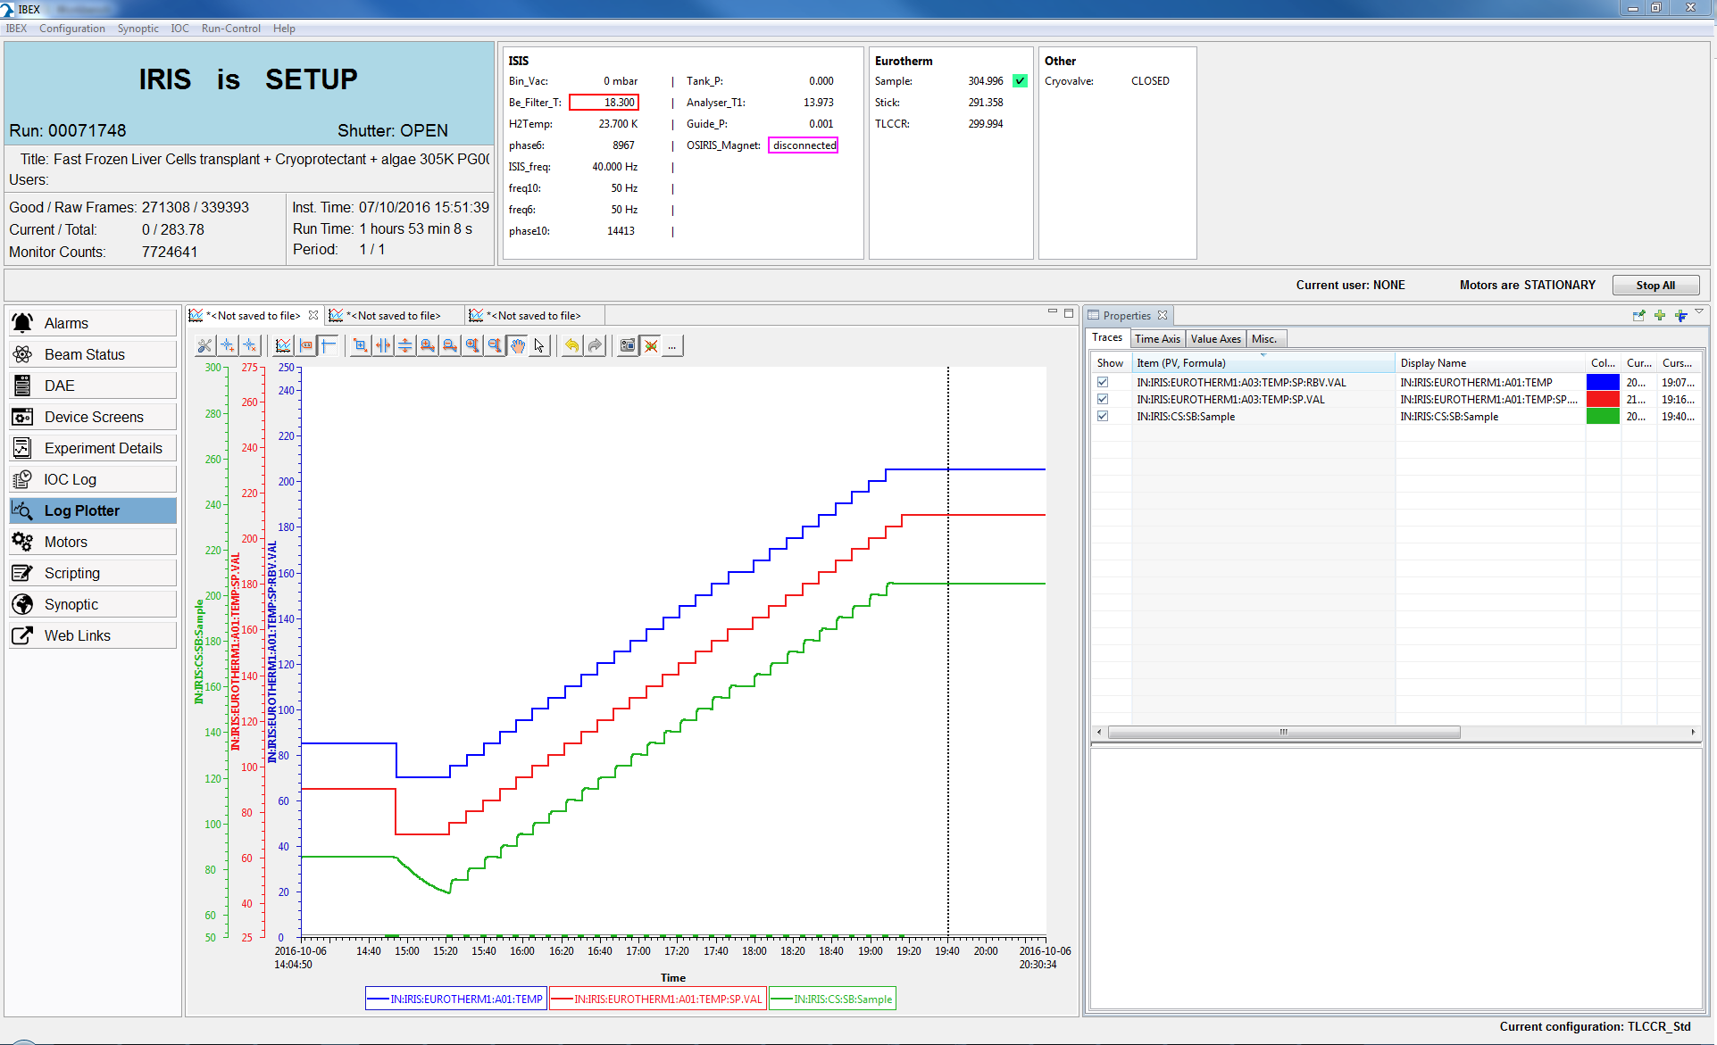Switch to the Time Axis tab
The image size is (1717, 1045).
point(1157,338)
